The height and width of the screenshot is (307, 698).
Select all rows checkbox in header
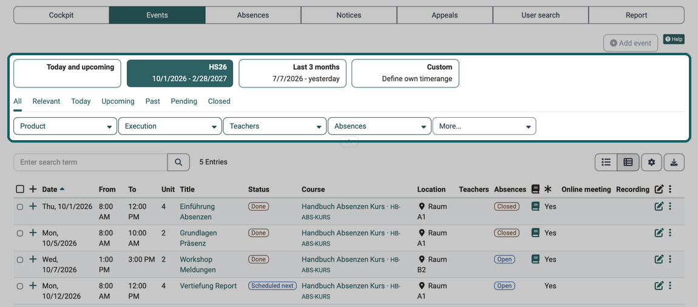[x=19, y=189]
